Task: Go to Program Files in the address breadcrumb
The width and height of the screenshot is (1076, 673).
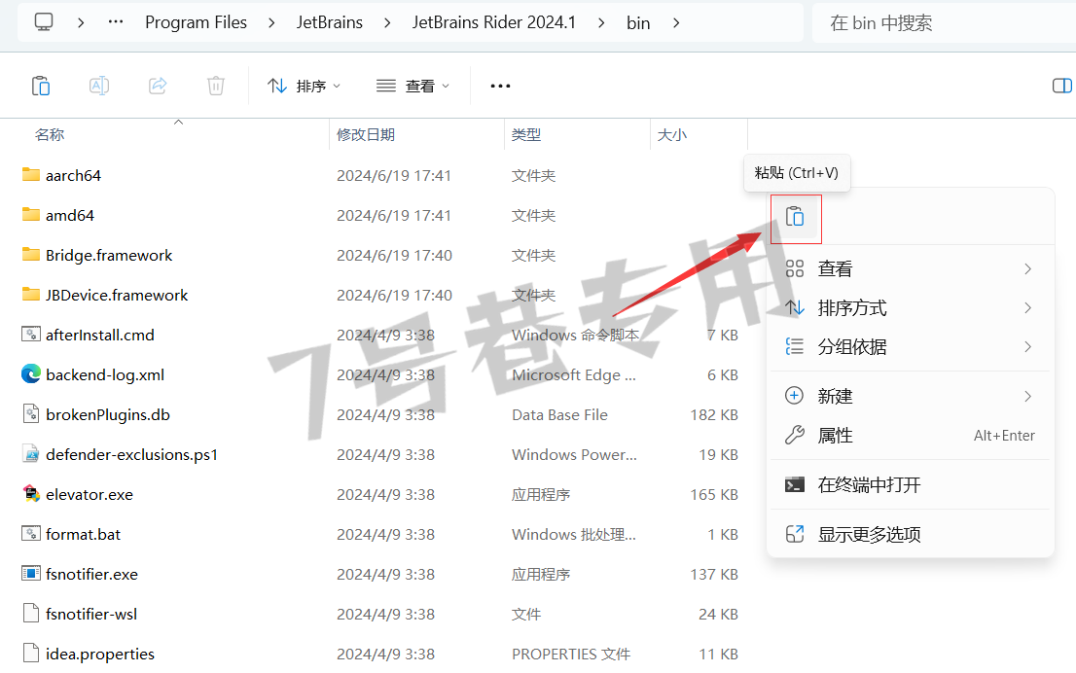Action: [x=196, y=22]
